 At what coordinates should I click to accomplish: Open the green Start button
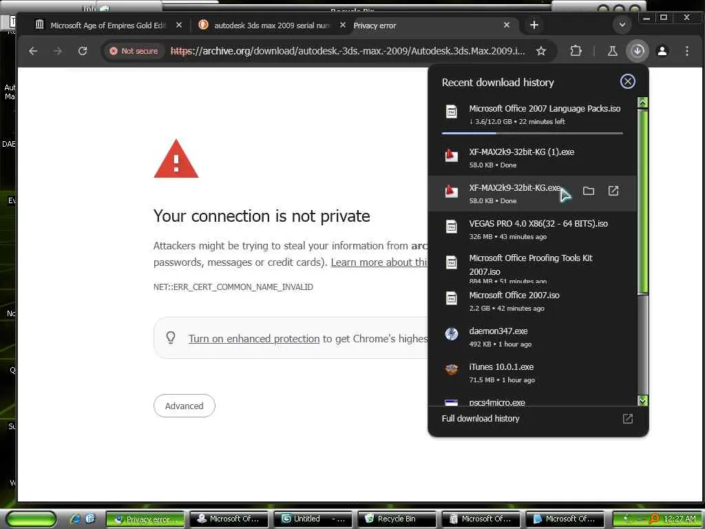31,519
